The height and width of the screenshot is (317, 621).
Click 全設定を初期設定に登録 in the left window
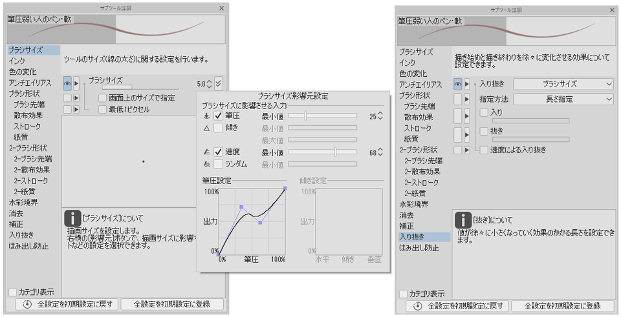pos(172,304)
